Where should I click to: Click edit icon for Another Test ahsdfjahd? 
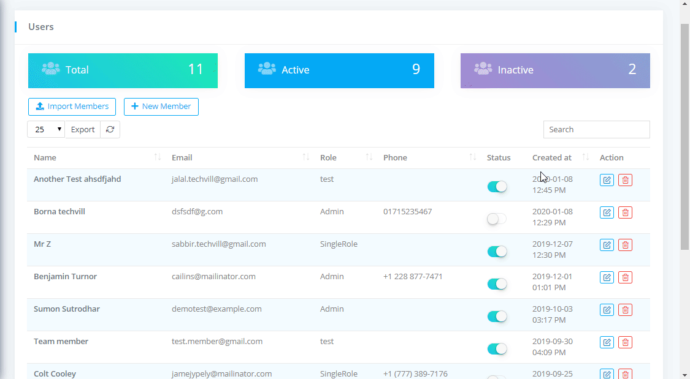(607, 180)
